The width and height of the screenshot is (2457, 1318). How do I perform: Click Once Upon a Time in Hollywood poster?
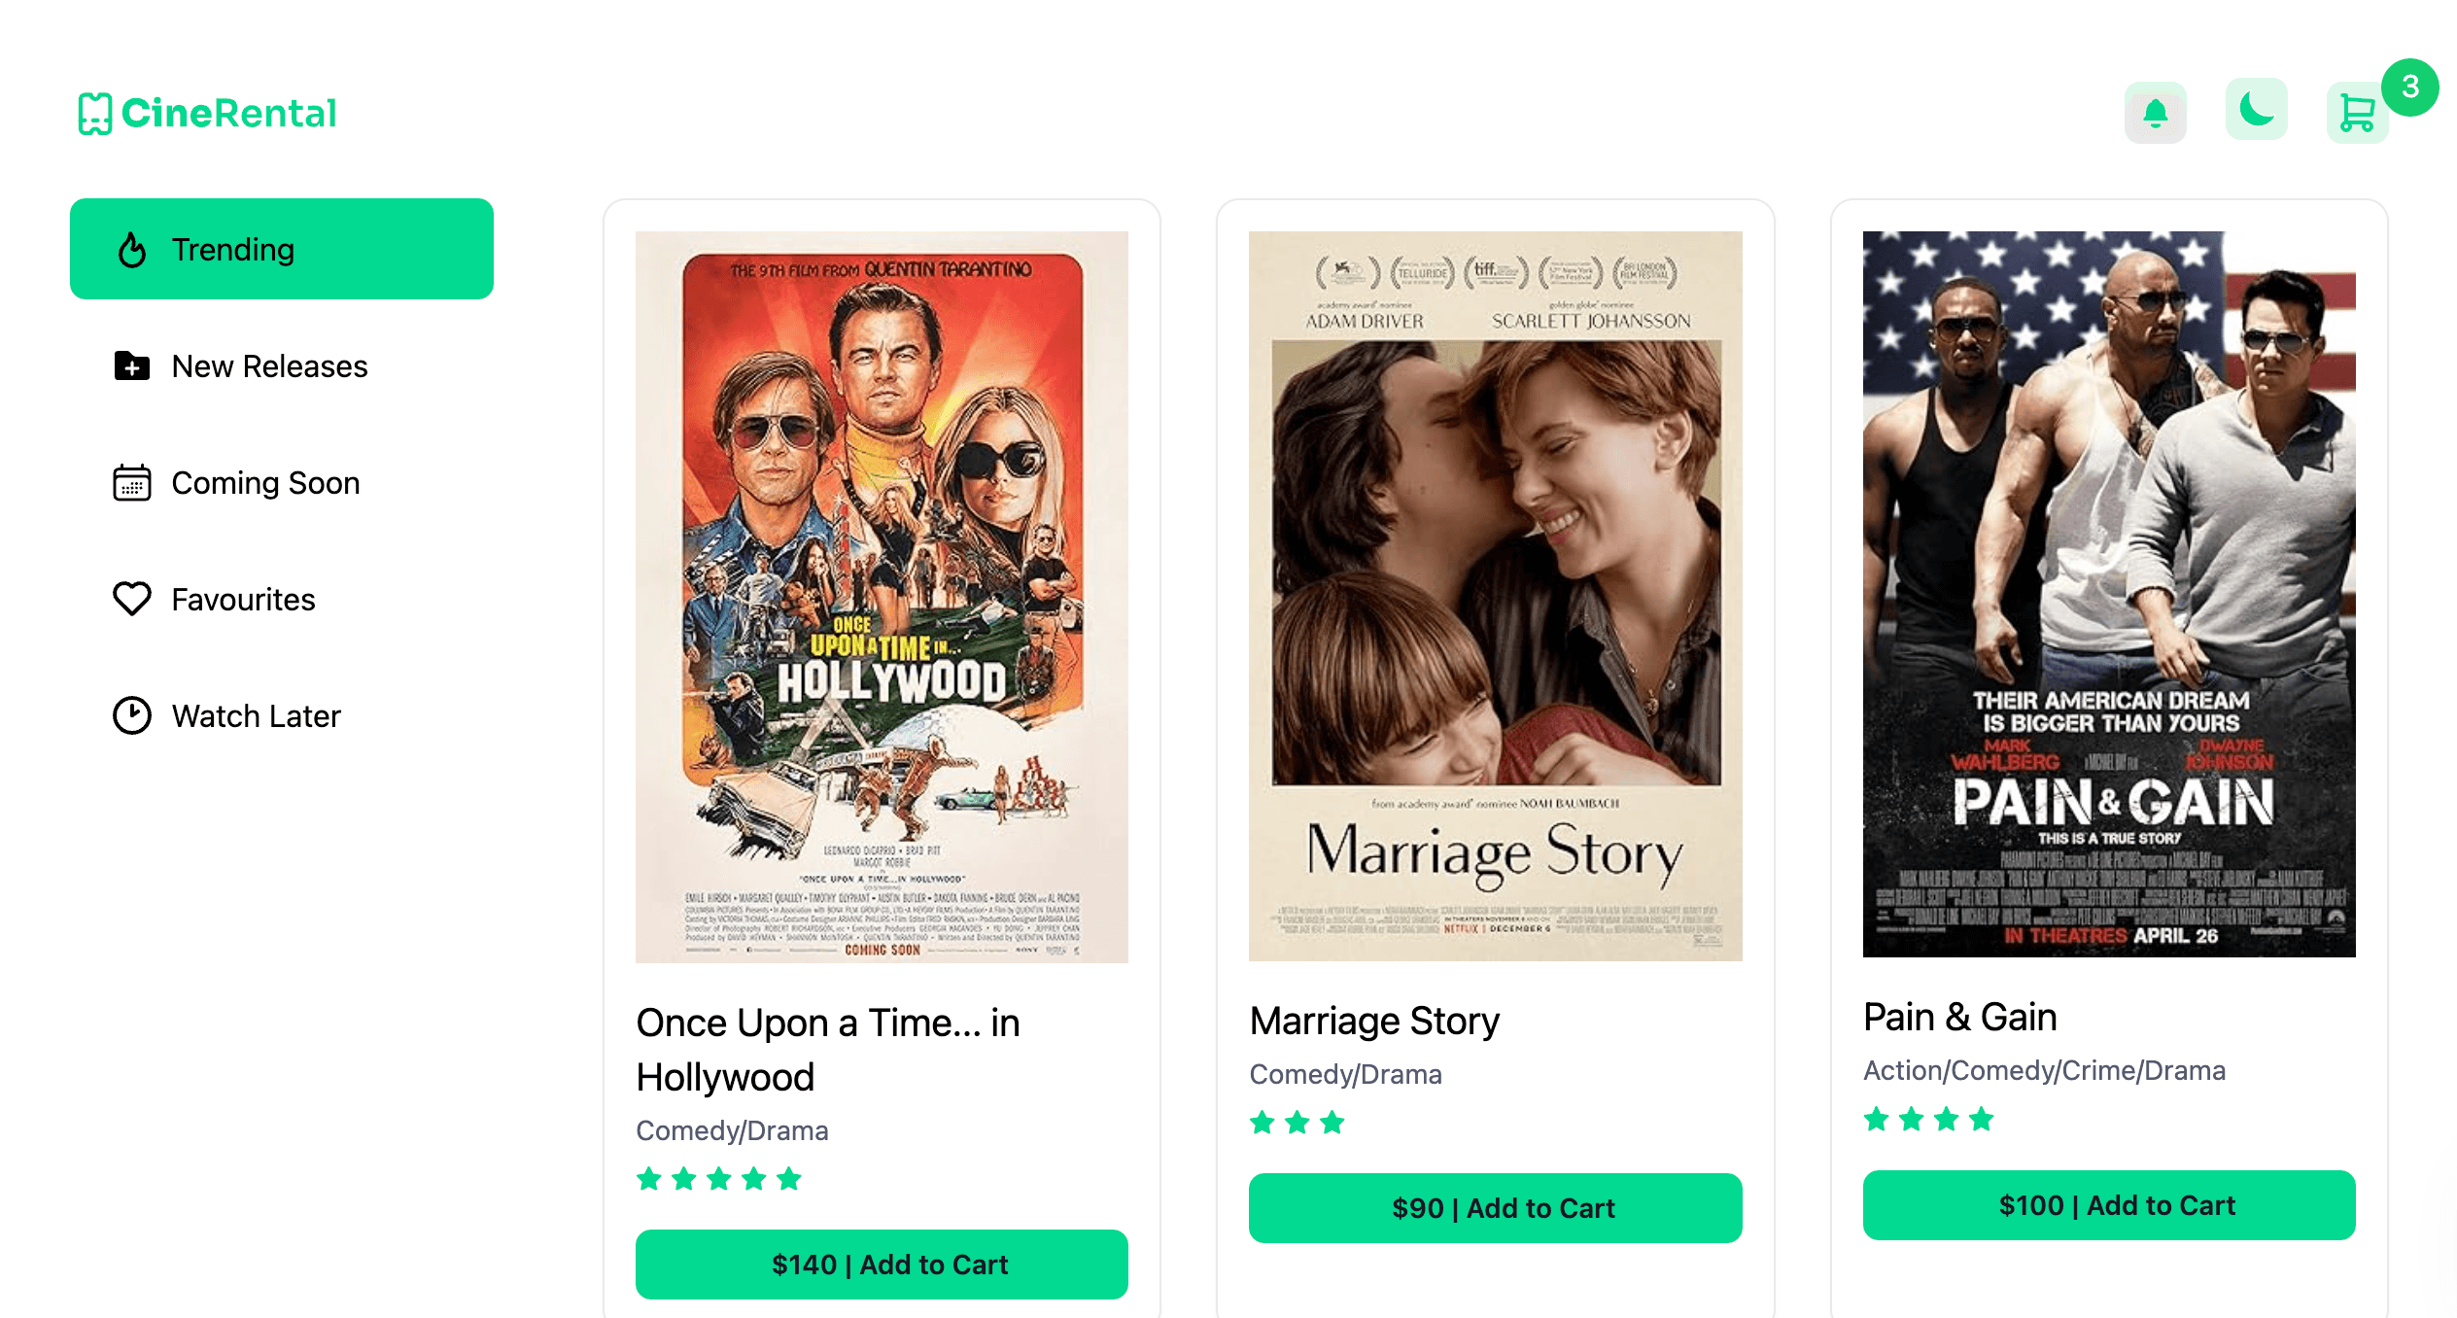pos(882,597)
